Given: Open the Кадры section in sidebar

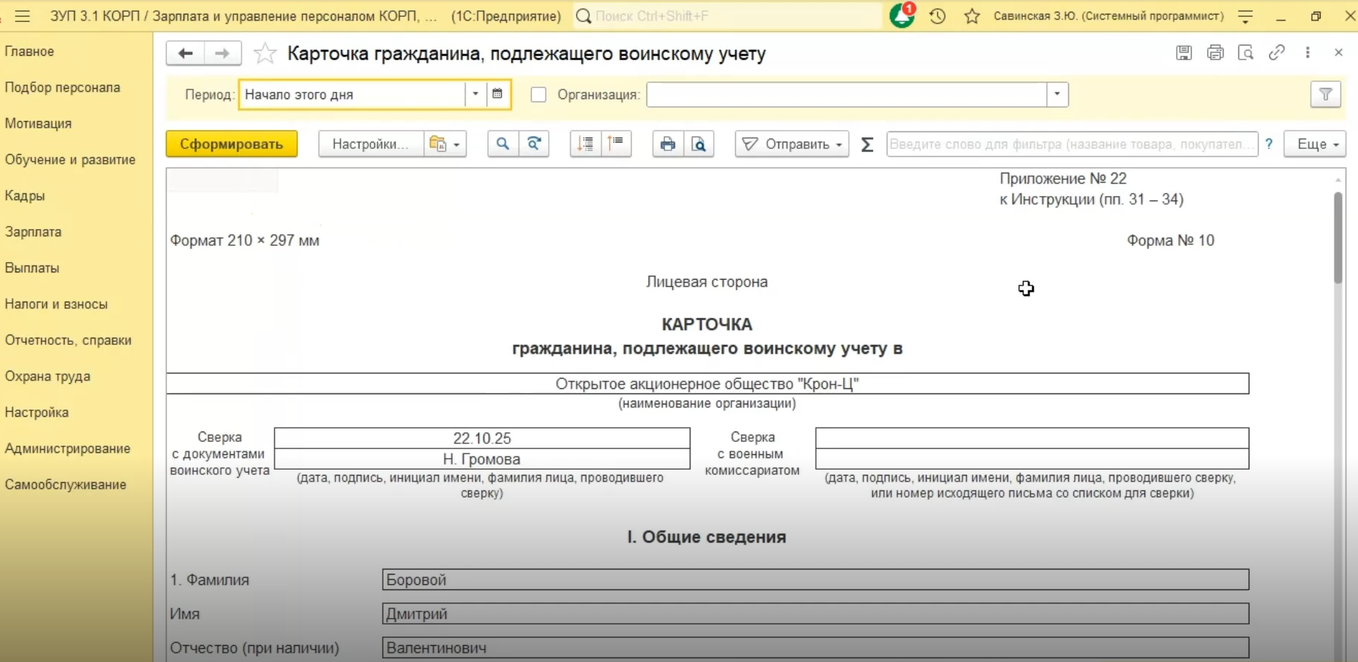Looking at the screenshot, I should (x=25, y=196).
